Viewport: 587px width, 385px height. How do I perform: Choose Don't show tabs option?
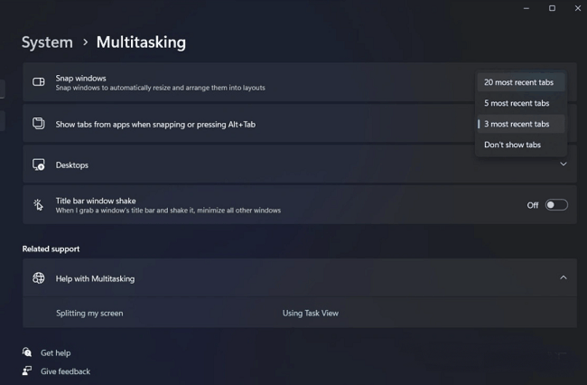[x=512, y=145]
